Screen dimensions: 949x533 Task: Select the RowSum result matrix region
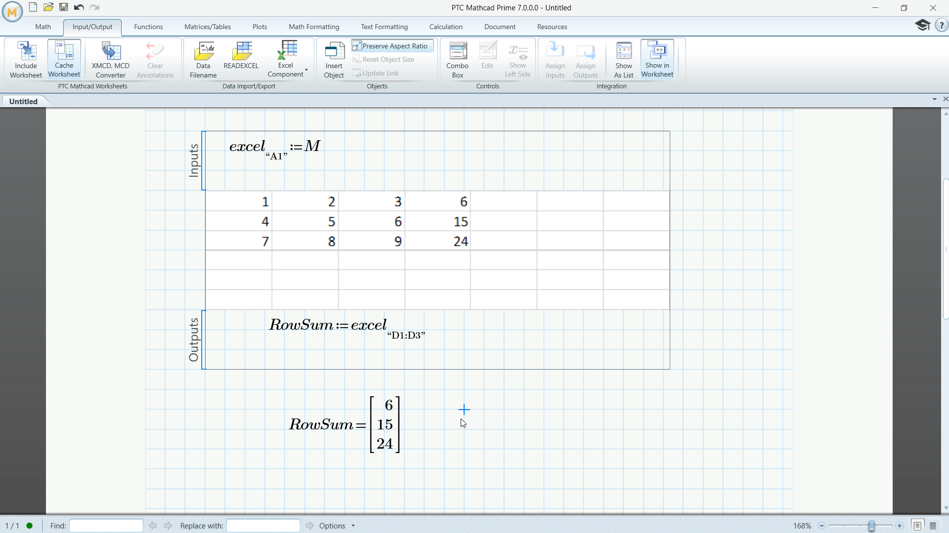click(x=345, y=424)
